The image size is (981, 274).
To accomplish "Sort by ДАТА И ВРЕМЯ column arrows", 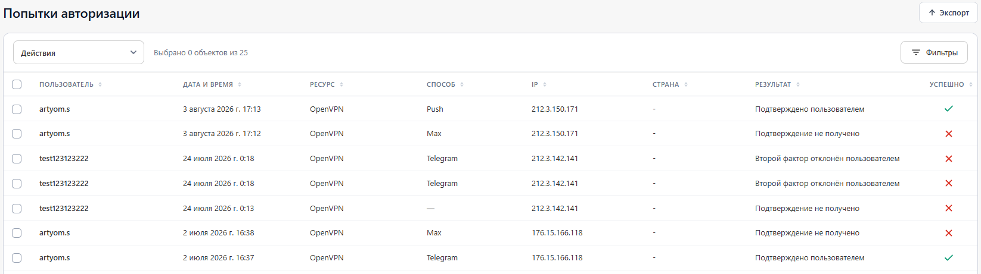I will (240, 84).
